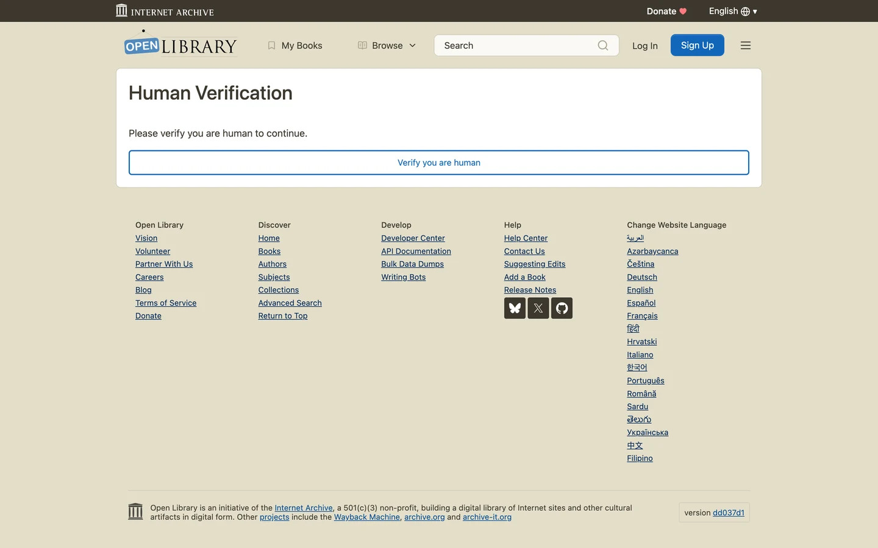Click Return to Top link

click(x=283, y=316)
